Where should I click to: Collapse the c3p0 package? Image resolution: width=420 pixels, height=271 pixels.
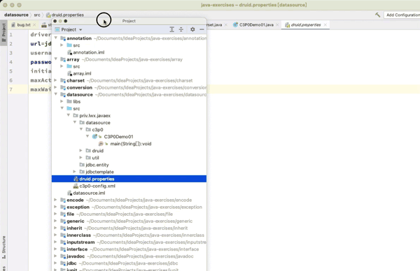click(x=81, y=129)
